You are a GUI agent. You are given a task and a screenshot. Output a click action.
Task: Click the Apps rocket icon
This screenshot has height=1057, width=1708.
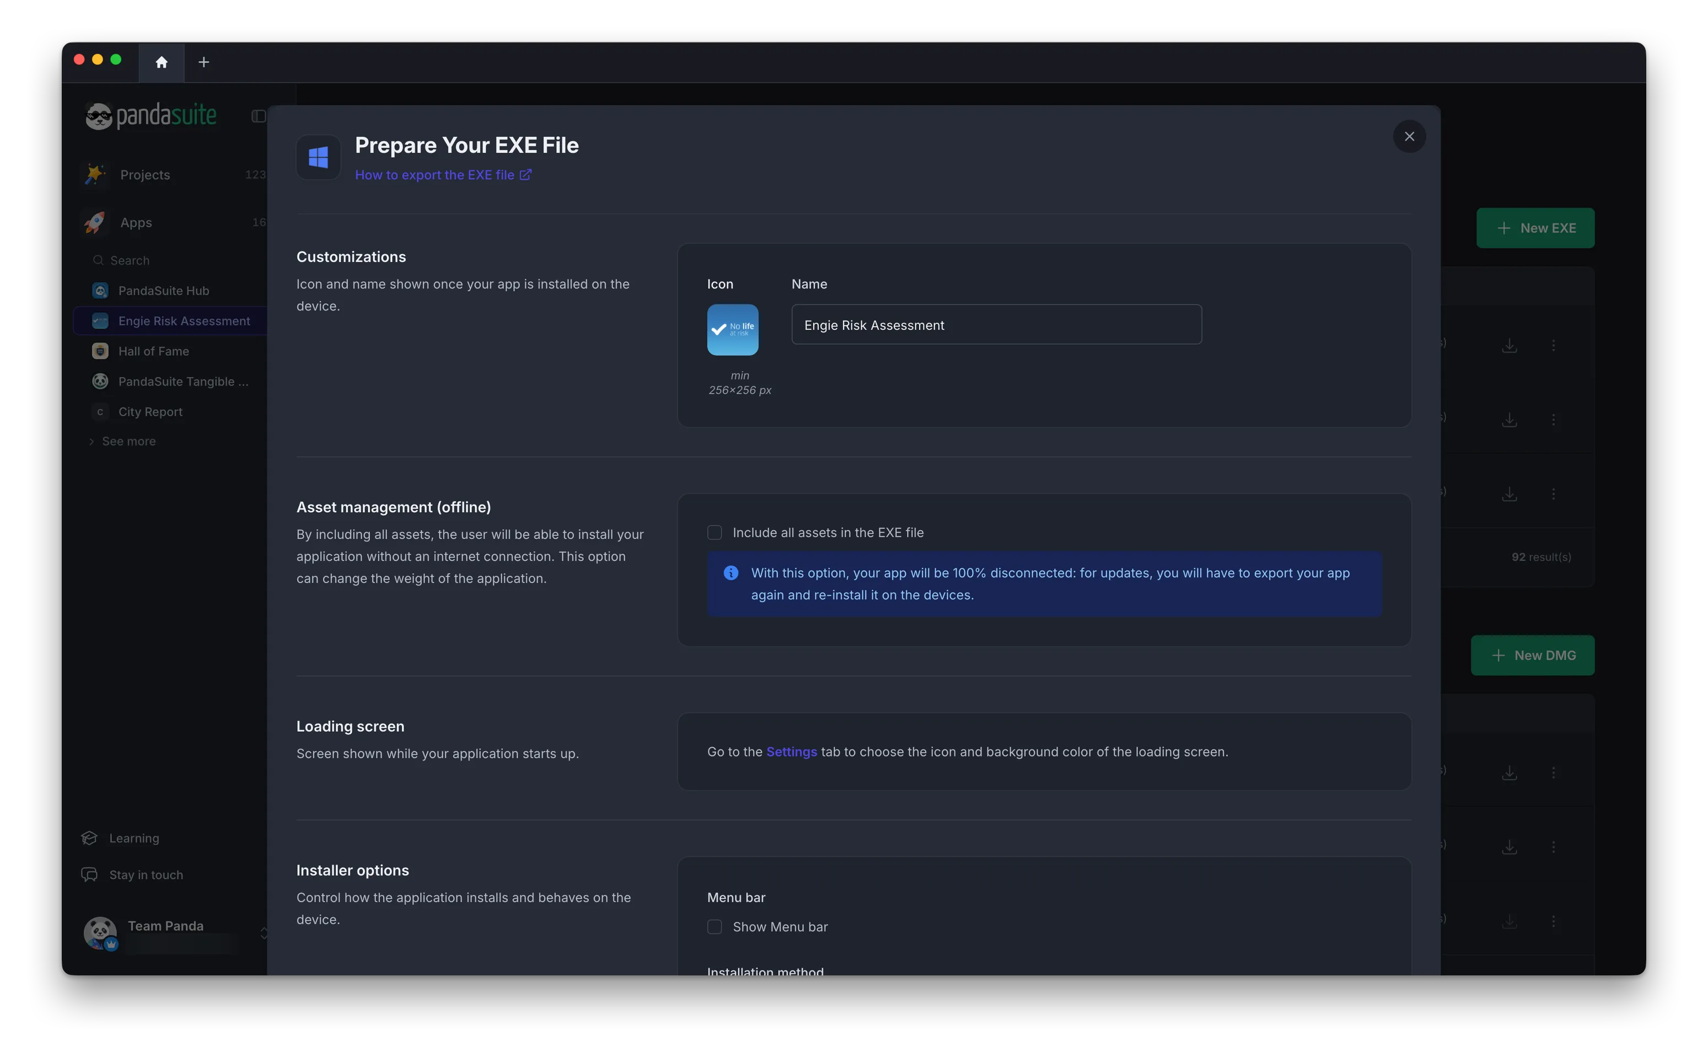[94, 222]
